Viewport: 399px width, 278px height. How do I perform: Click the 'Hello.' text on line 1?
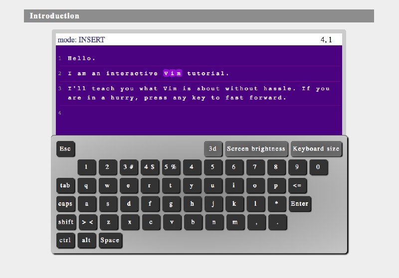coord(81,58)
